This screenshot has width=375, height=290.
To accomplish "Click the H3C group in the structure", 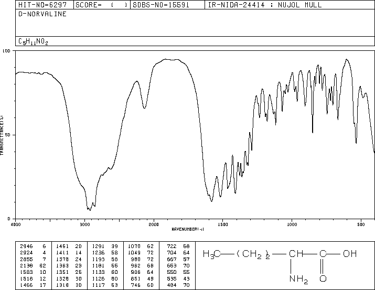I will 212,254.
